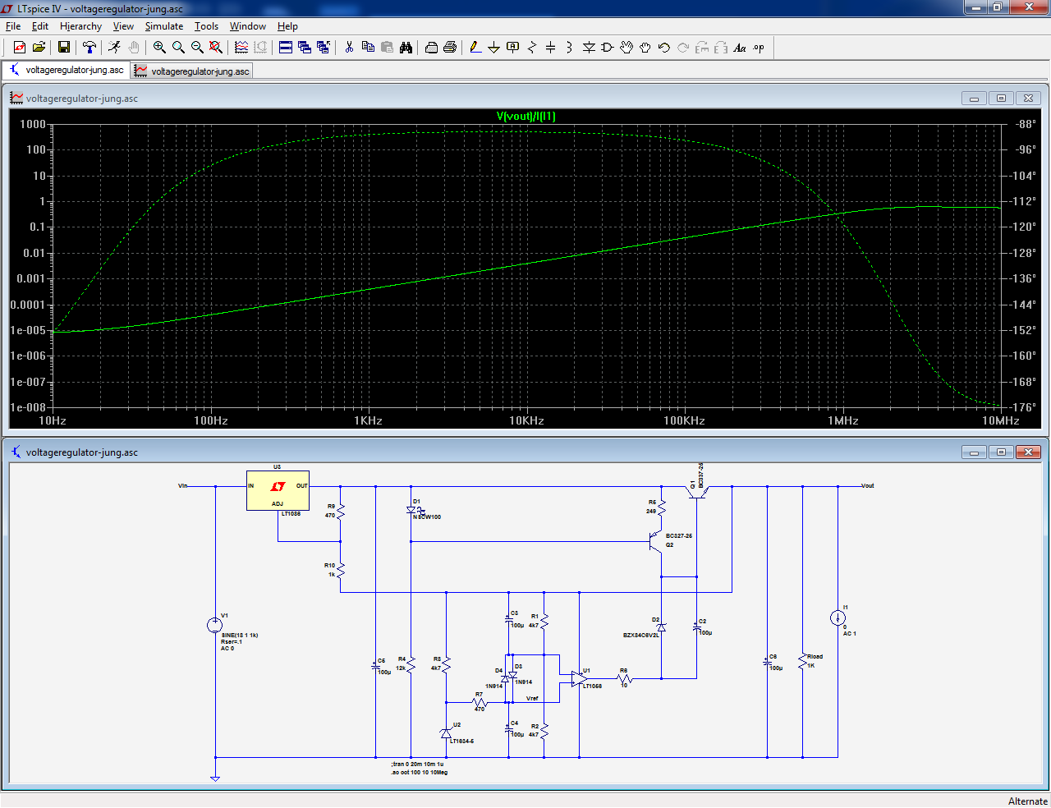The width and height of the screenshot is (1051, 808).
Task: Open the Hierarchy menu
Action: click(80, 26)
